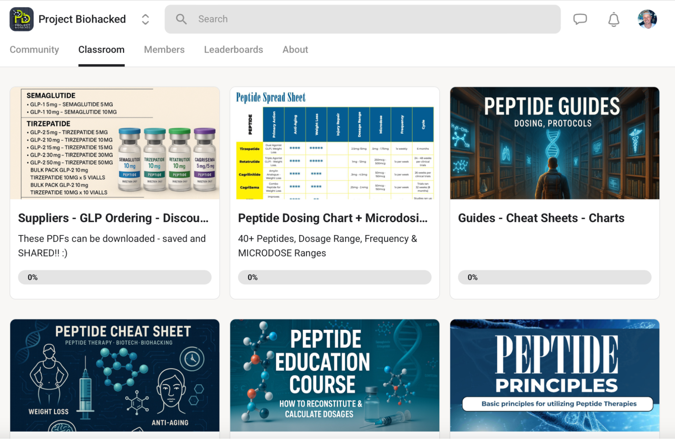This screenshot has width=675, height=439.
Task: Click the search magnifier icon
Action: 181,19
